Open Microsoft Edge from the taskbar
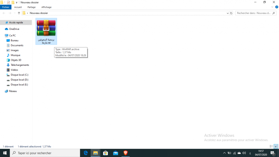This screenshot has height=157, width=279. 86,153
